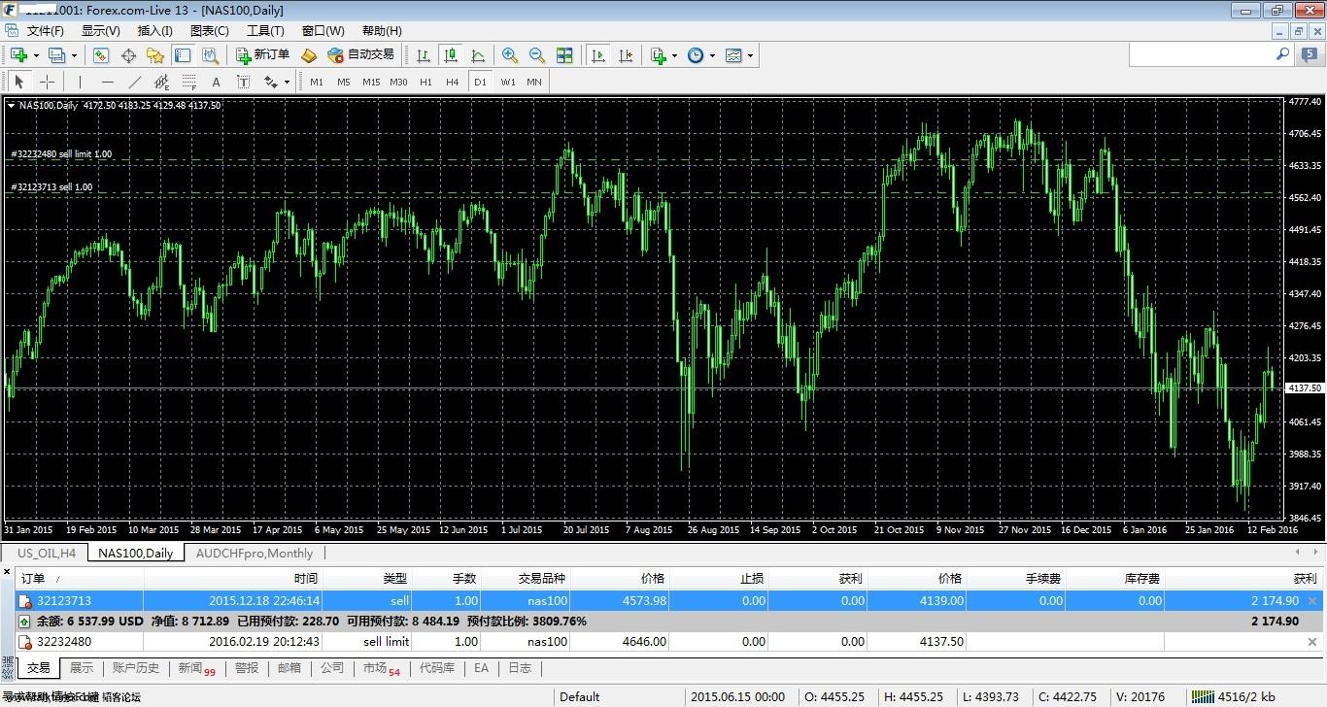The height and width of the screenshot is (707, 1327).
Task: Set timeframe to MN
Action: [534, 82]
